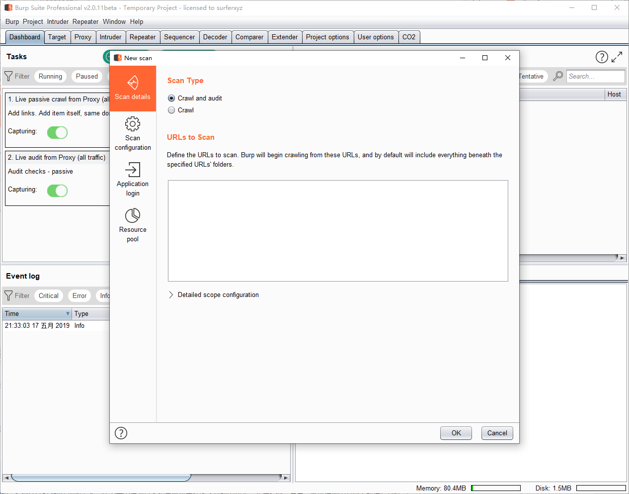Open the Scan details section icon
Image resolution: width=629 pixels, height=494 pixels.
click(133, 83)
